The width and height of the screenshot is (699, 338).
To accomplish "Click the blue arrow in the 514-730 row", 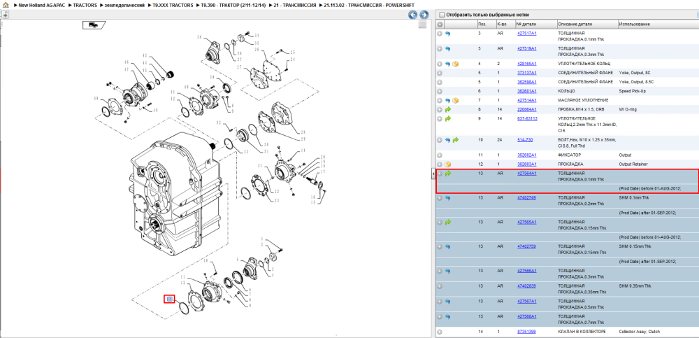I will [x=447, y=140].
